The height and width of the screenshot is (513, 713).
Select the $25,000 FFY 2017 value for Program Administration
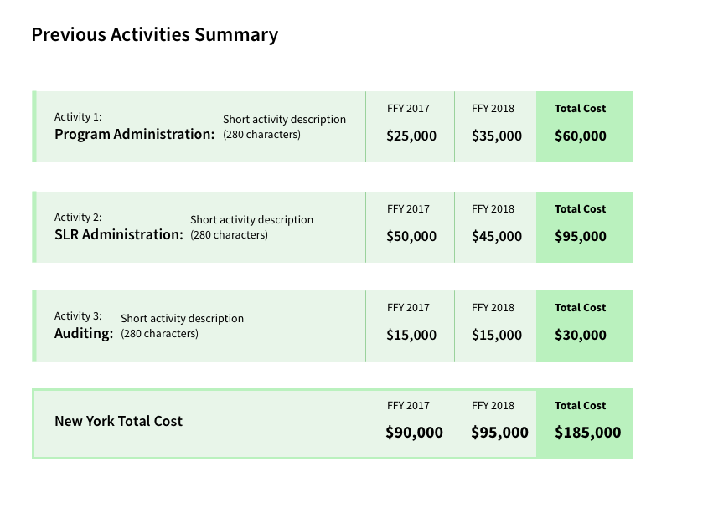[x=411, y=137]
